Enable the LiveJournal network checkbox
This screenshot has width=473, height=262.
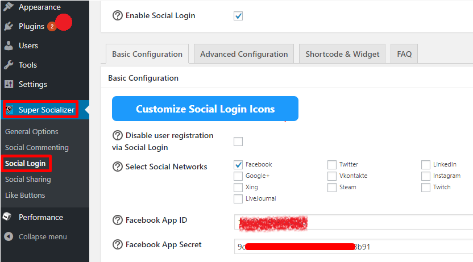tap(238, 199)
